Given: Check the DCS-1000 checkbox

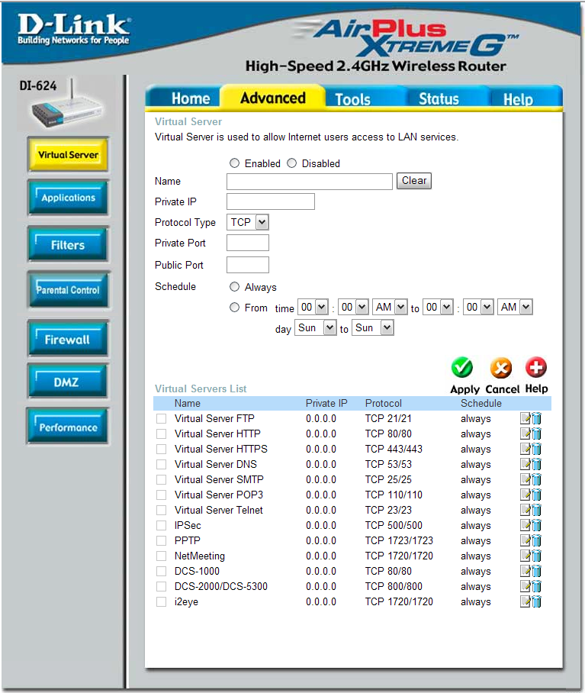Looking at the screenshot, I should (162, 571).
